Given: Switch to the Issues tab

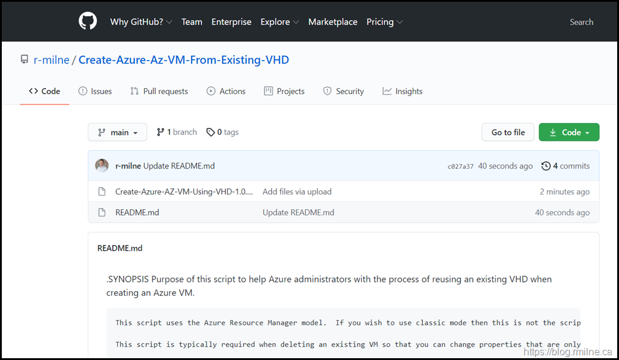Looking at the screenshot, I should coord(95,91).
